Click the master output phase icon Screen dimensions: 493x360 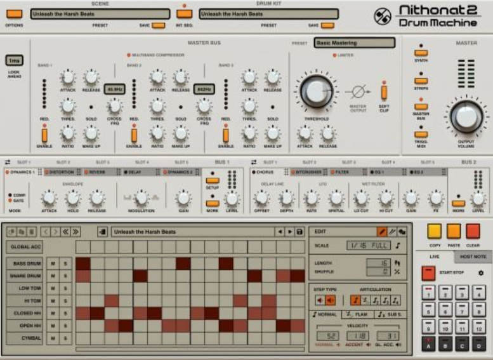pyautogui.click(x=358, y=92)
